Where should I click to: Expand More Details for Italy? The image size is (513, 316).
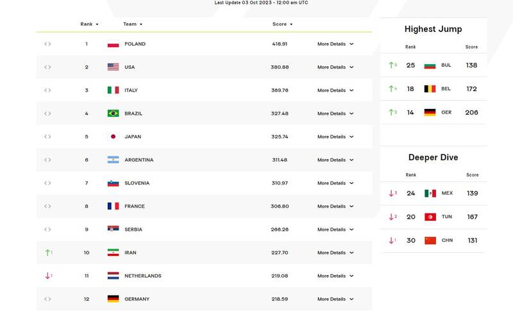pos(335,90)
